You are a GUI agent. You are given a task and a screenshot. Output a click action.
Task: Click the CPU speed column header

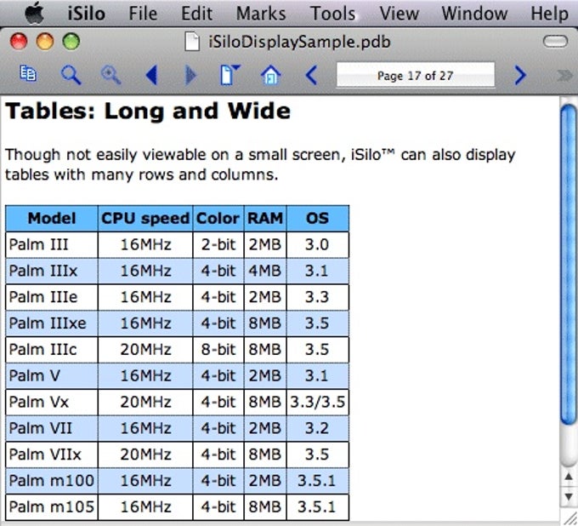(x=145, y=218)
